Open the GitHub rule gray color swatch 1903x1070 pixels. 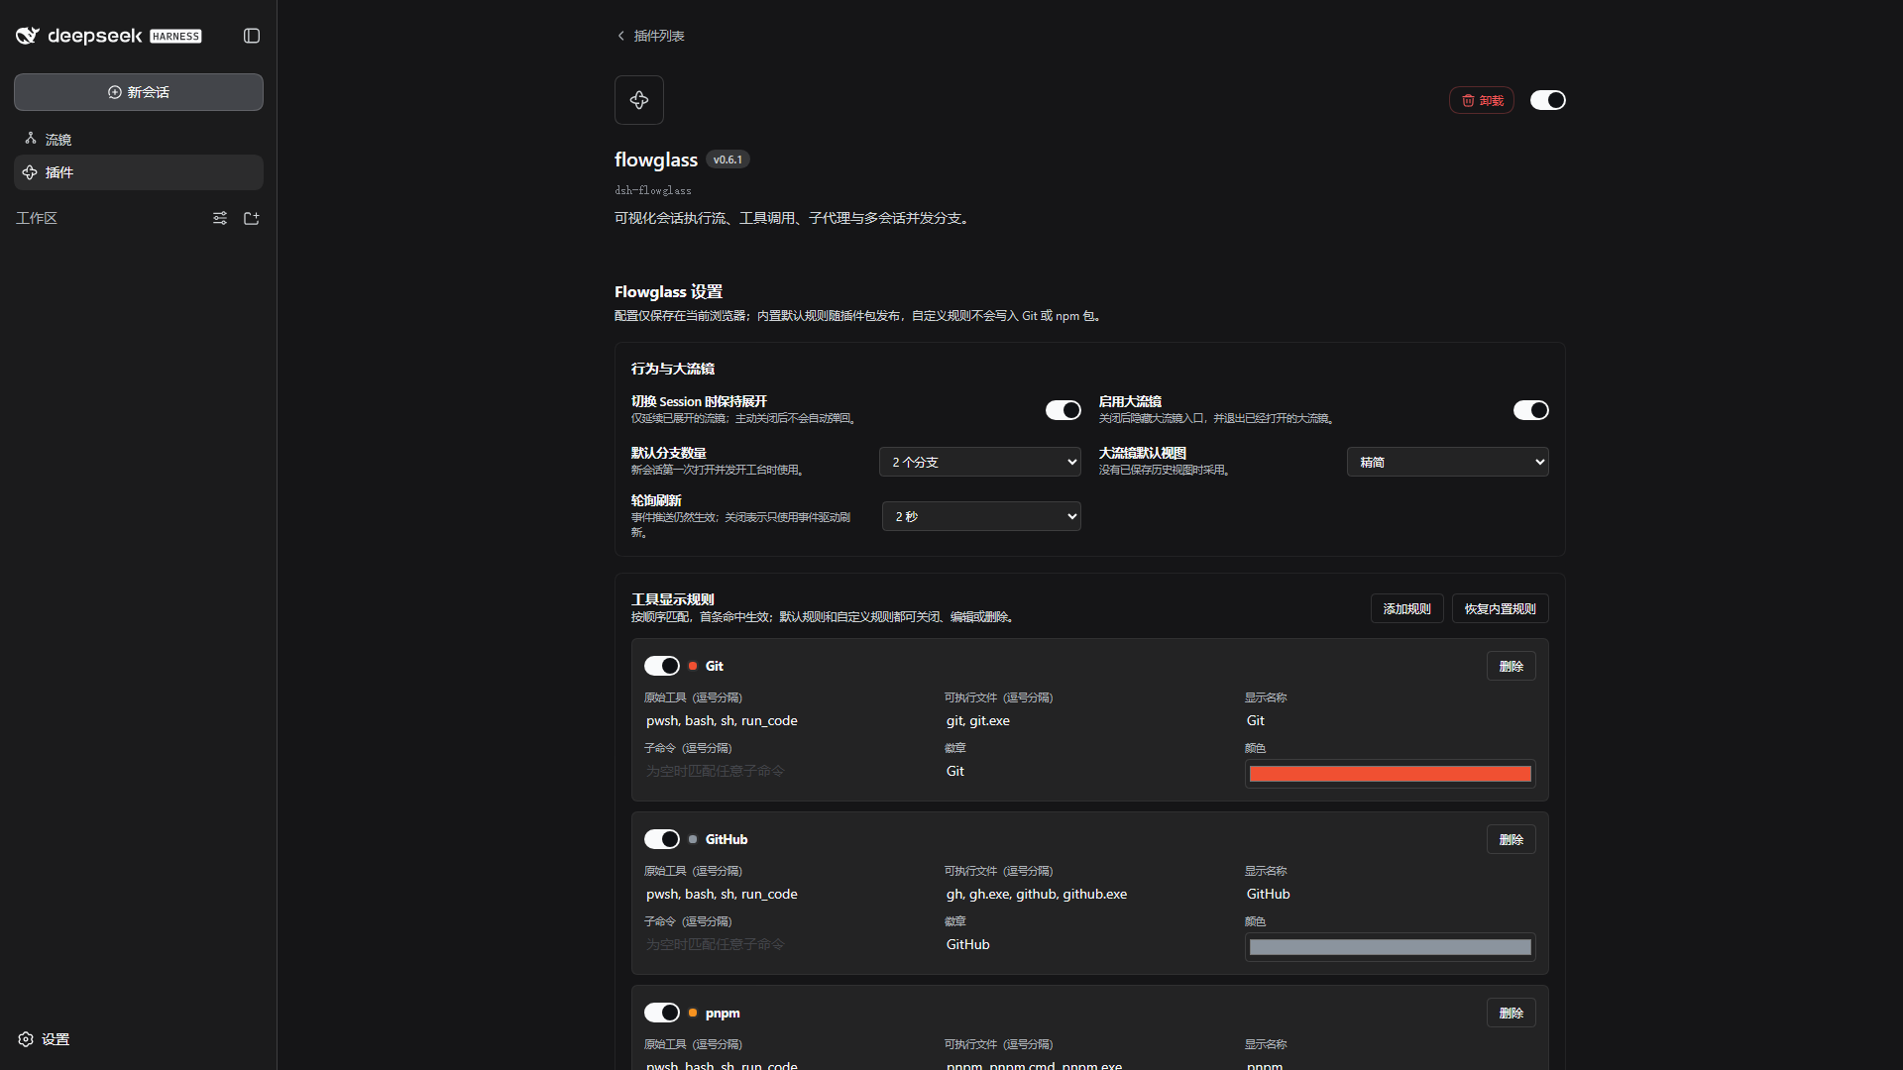(x=1391, y=947)
